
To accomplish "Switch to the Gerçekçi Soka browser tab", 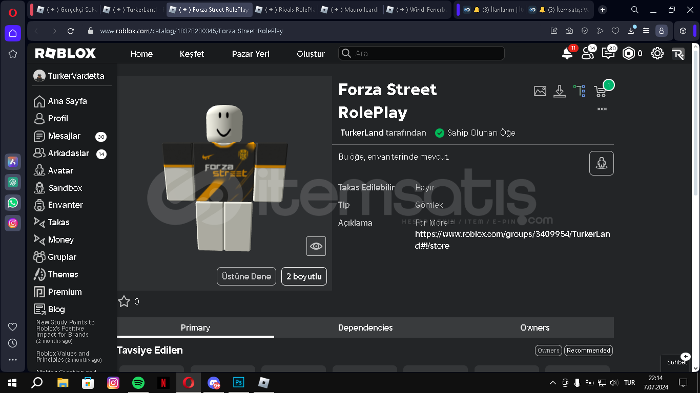I will pos(66,10).
